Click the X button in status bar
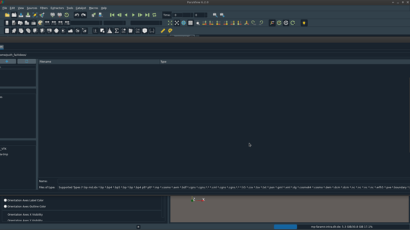This screenshot has width=410, height=230. (138, 227)
